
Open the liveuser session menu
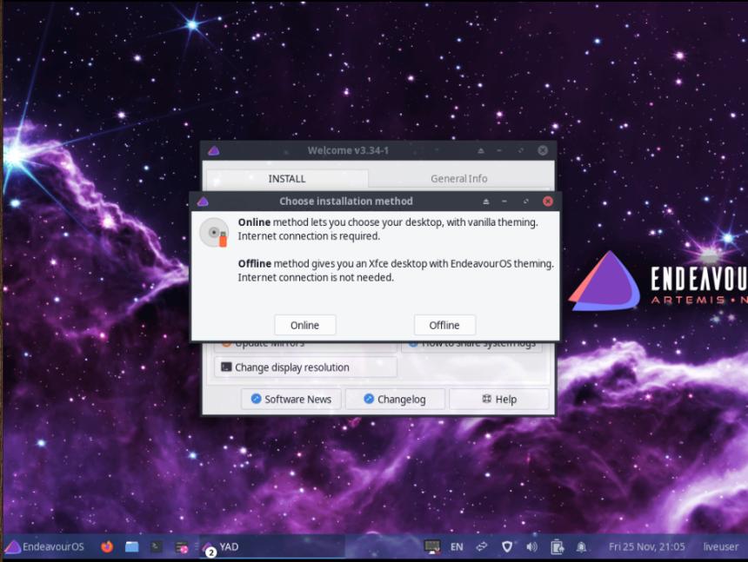click(x=720, y=546)
